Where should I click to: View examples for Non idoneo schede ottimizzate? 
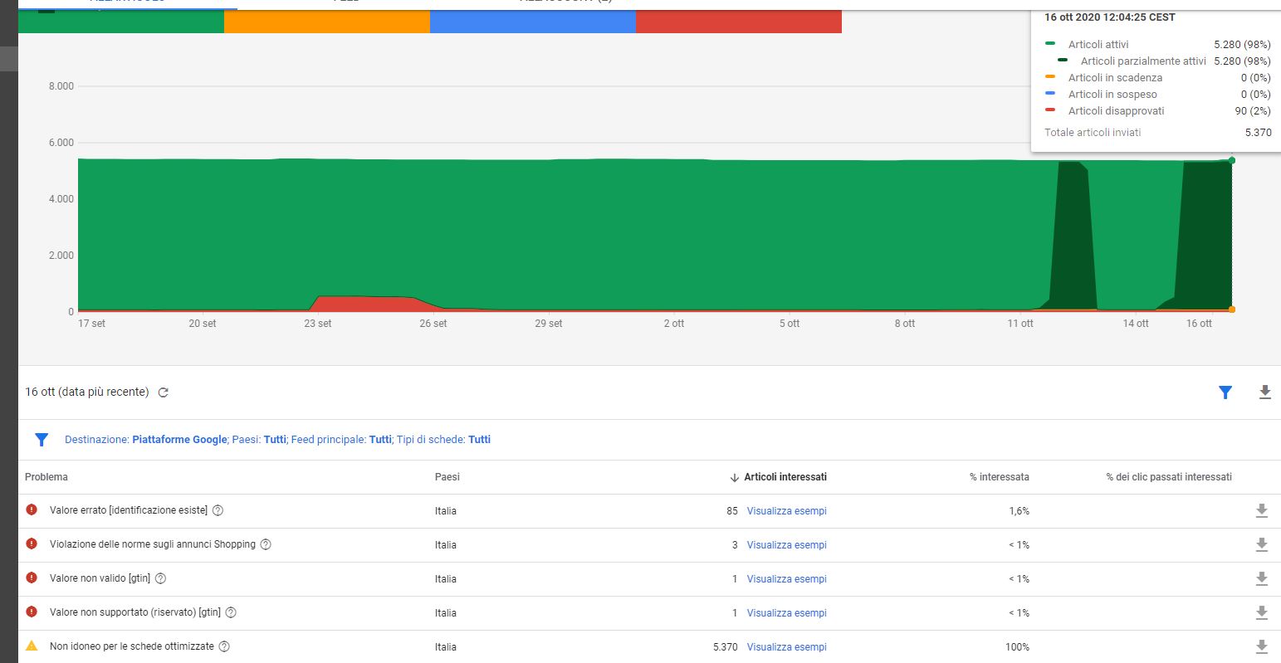point(786,647)
